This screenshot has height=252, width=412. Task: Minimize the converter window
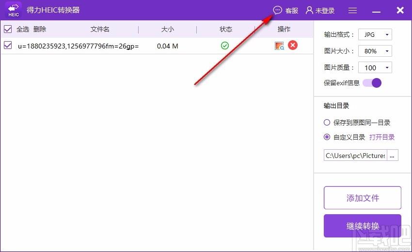pos(376,12)
